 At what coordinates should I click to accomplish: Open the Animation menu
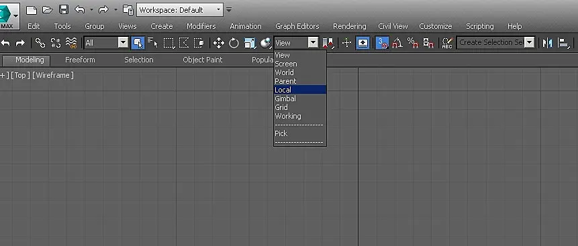(x=246, y=26)
